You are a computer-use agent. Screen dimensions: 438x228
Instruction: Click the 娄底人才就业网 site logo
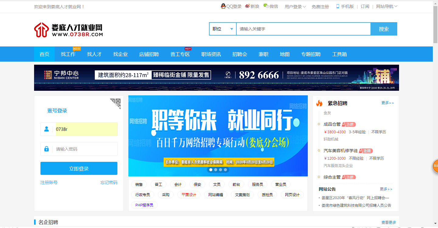tap(68, 29)
